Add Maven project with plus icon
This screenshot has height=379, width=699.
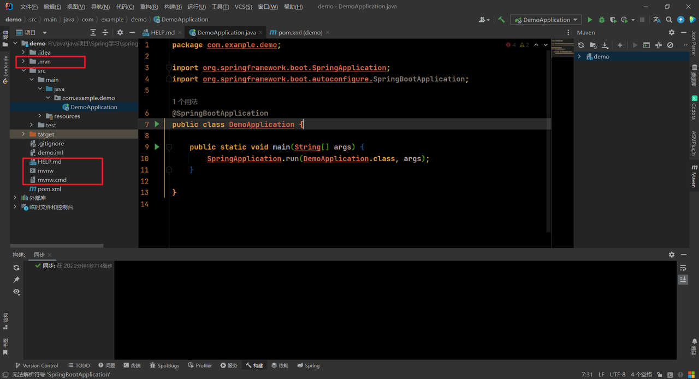point(620,45)
